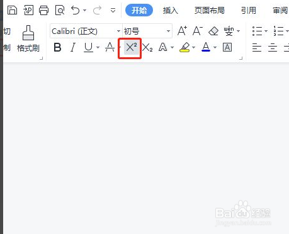Open the text effects dropdown arrow
This screenshot has width=289, height=234.
[172, 47]
